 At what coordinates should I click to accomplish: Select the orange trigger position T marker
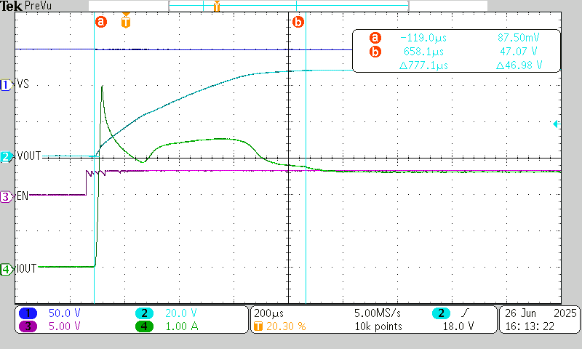[127, 21]
